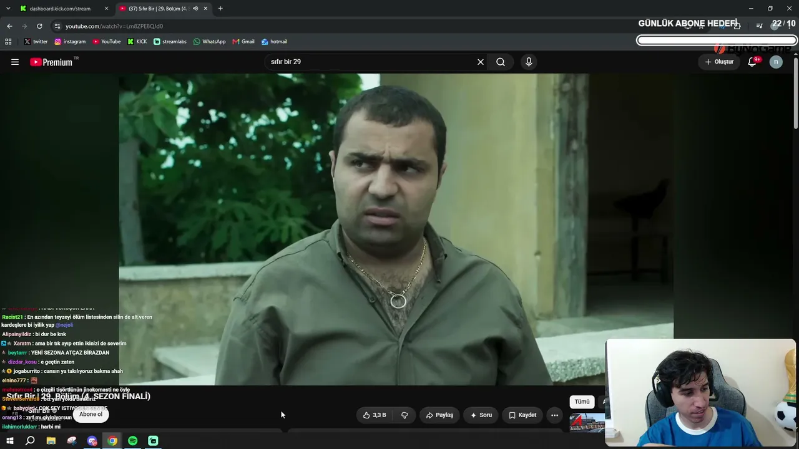Click the video title Sıfır Bir 29. Bölüm
The width and height of the screenshot is (799, 449).
[79, 397]
